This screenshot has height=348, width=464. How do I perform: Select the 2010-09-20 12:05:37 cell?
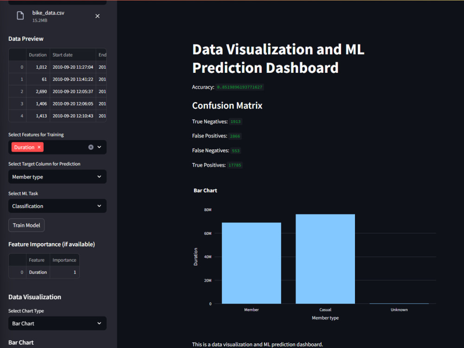pyautogui.click(x=73, y=91)
